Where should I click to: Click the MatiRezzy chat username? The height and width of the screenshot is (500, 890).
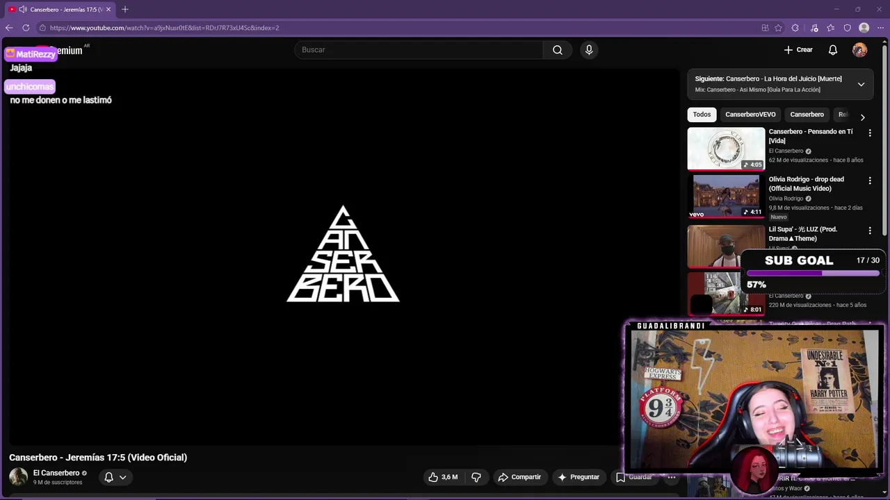pos(30,53)
